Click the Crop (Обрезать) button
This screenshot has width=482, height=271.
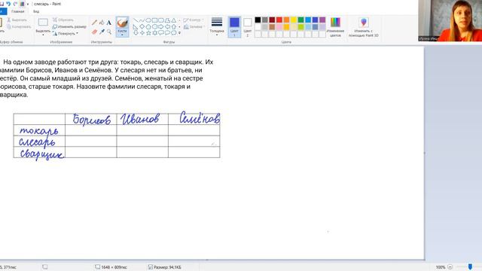pos(63,20)
